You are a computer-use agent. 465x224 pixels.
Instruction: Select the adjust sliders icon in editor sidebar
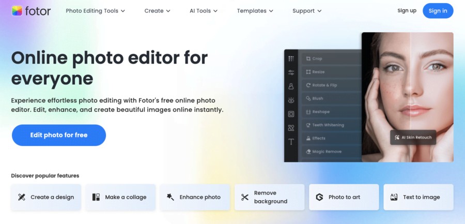point(291,72)
